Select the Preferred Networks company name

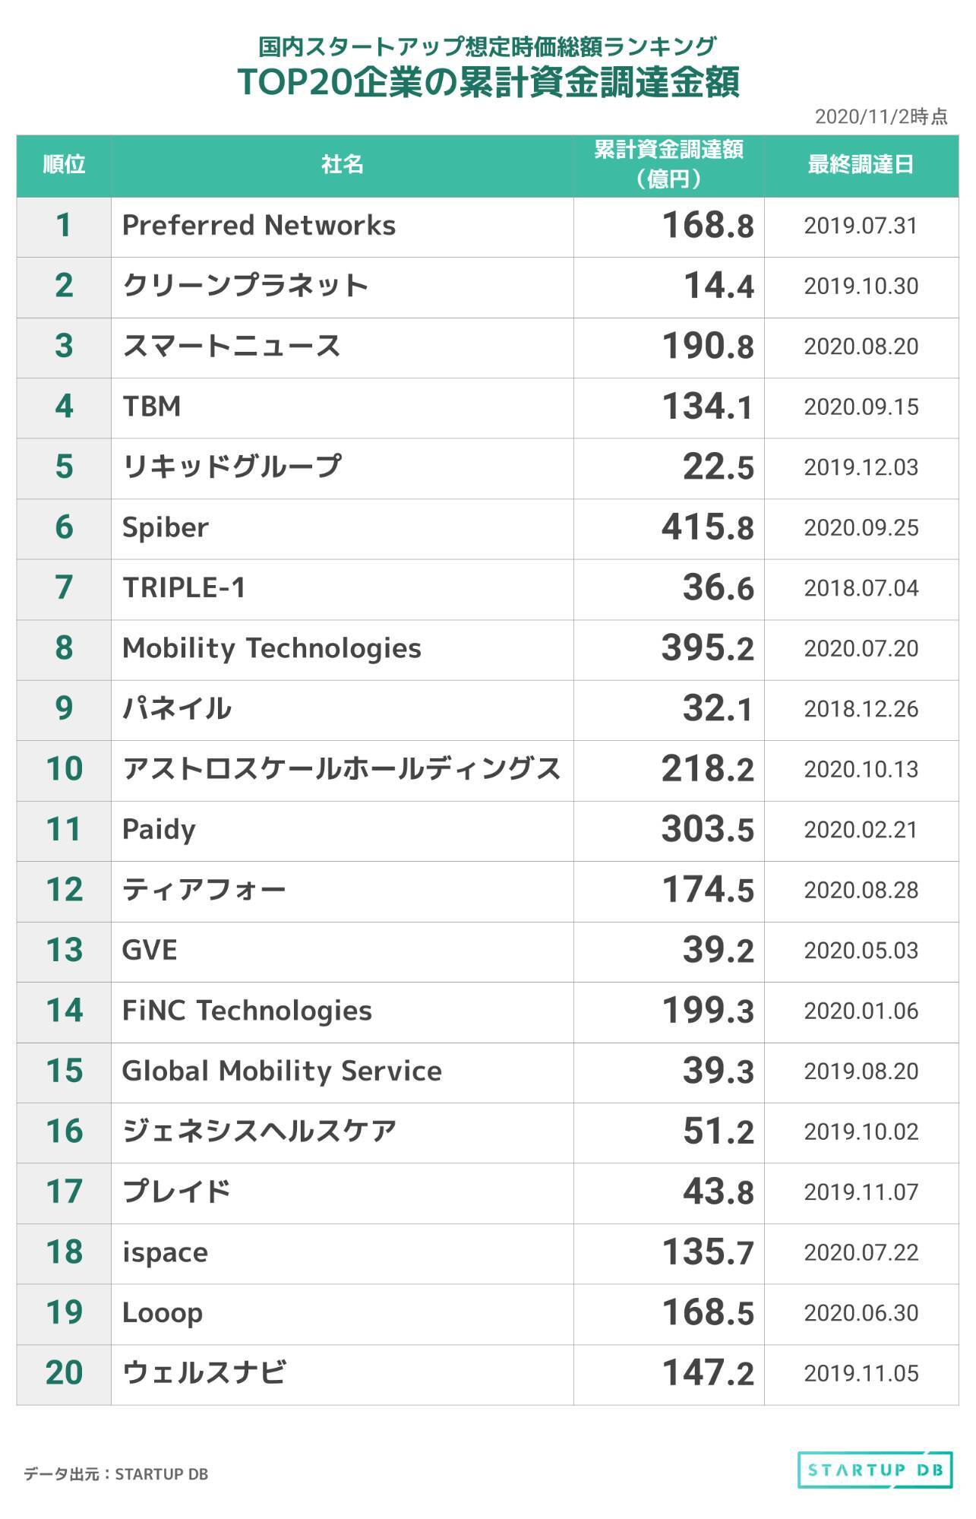tap(259, 226)
